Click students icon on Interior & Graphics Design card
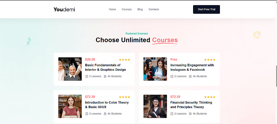 click(x=105, y=76)
